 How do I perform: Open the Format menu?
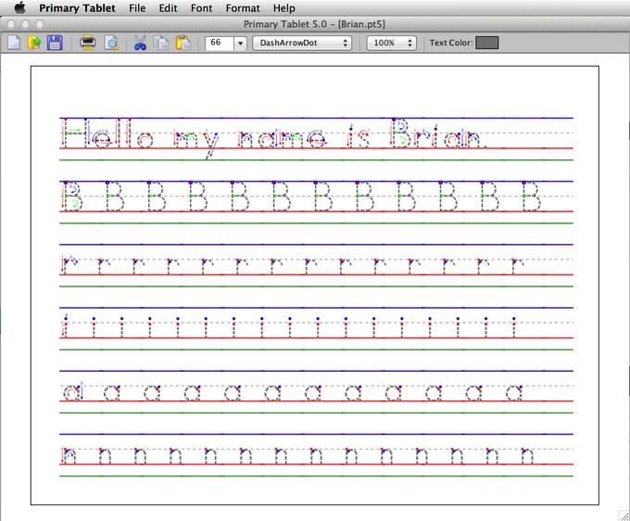[x=243, y=7]
